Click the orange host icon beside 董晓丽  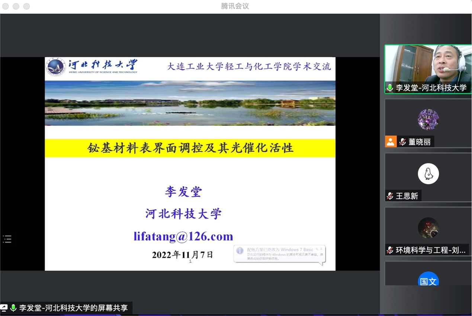pyautogui.click(x=391, y=141)
